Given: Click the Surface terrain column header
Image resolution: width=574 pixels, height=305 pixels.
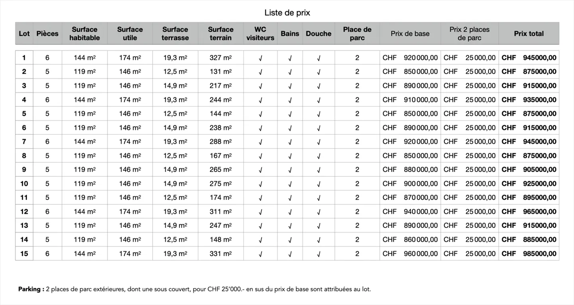Looking at the screenshot, I should pyautogui.click(x=220, y=33).
